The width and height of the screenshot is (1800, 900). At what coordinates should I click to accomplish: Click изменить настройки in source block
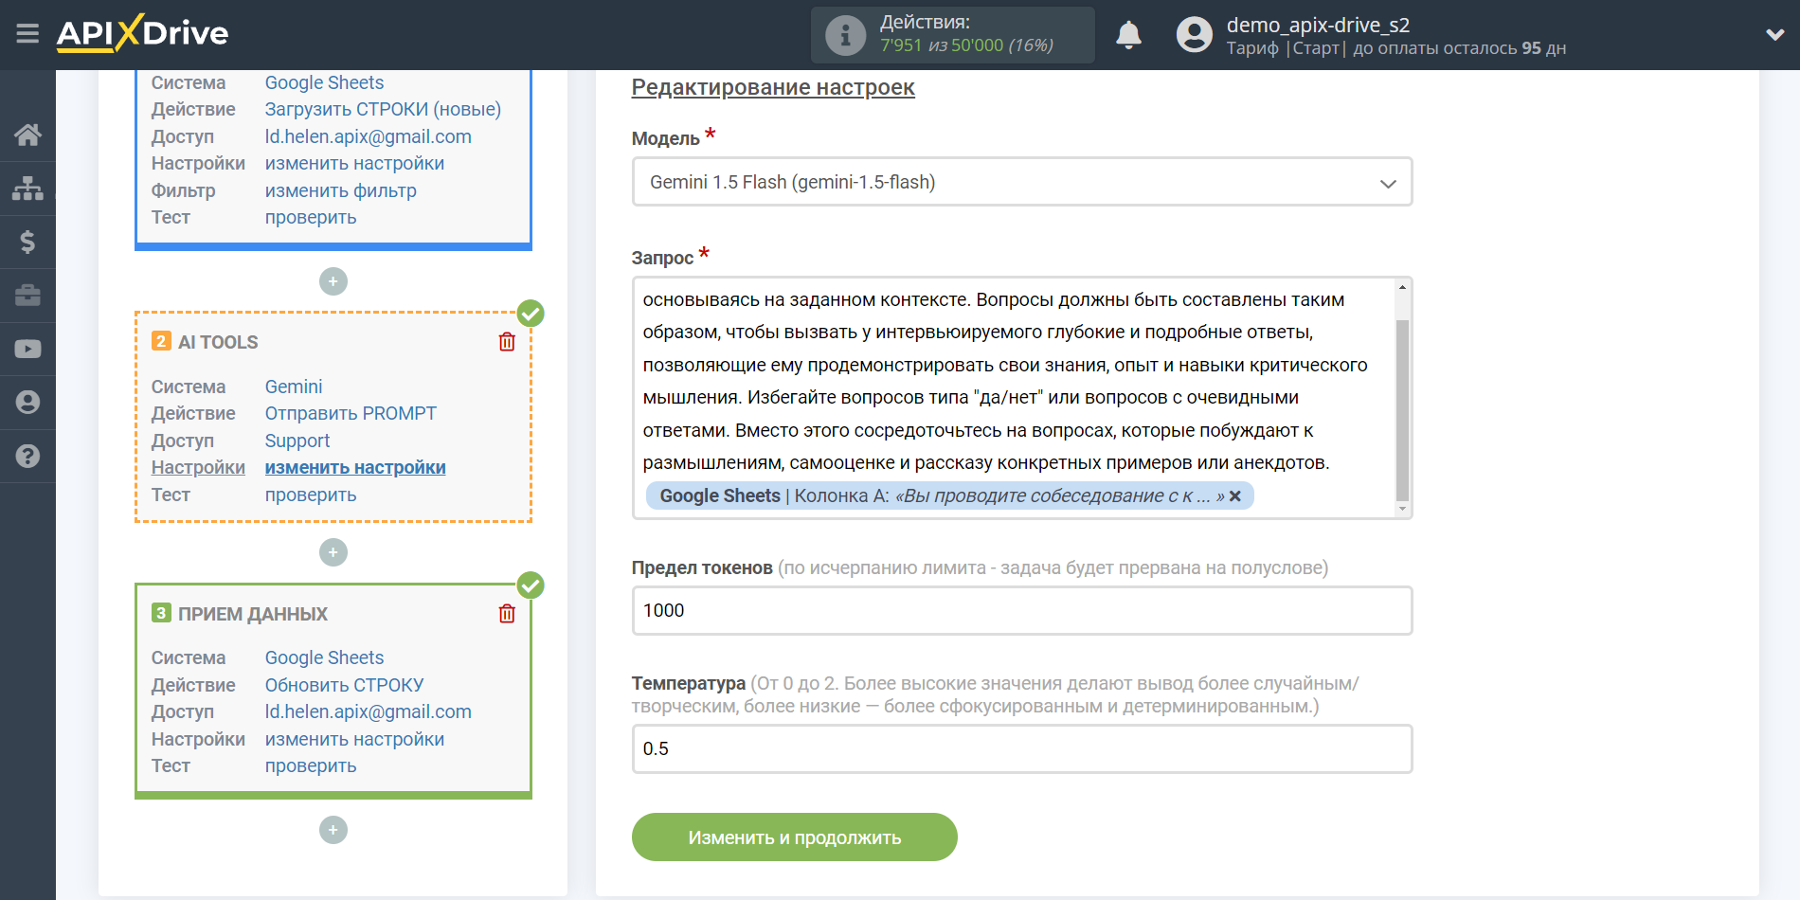[354, 163]
